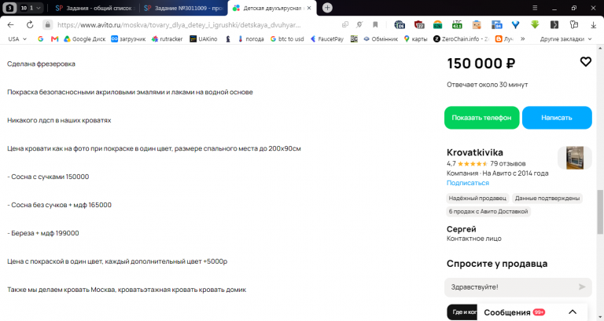Expand the Другие закладки folder
This screenshot has height=321, width=604.
[x=565, y=38]
